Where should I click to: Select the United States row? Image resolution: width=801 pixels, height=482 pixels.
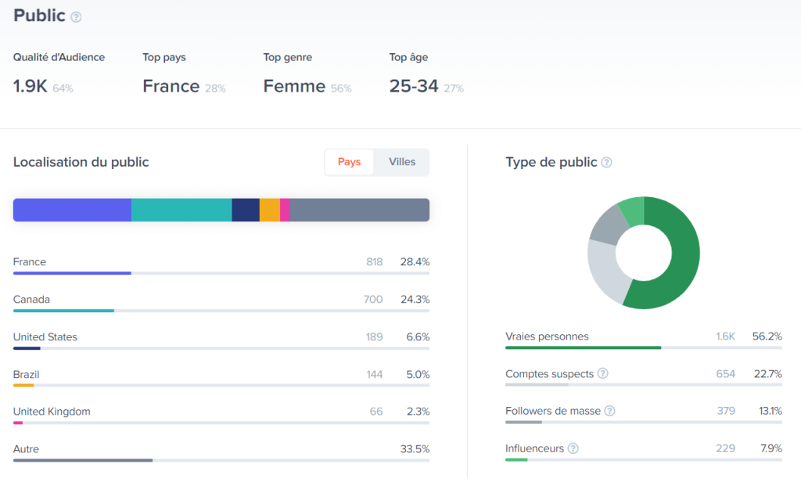tap(221, 340)
